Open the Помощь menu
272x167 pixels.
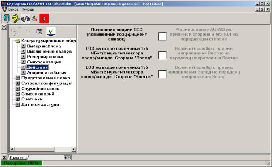(28, 9)
